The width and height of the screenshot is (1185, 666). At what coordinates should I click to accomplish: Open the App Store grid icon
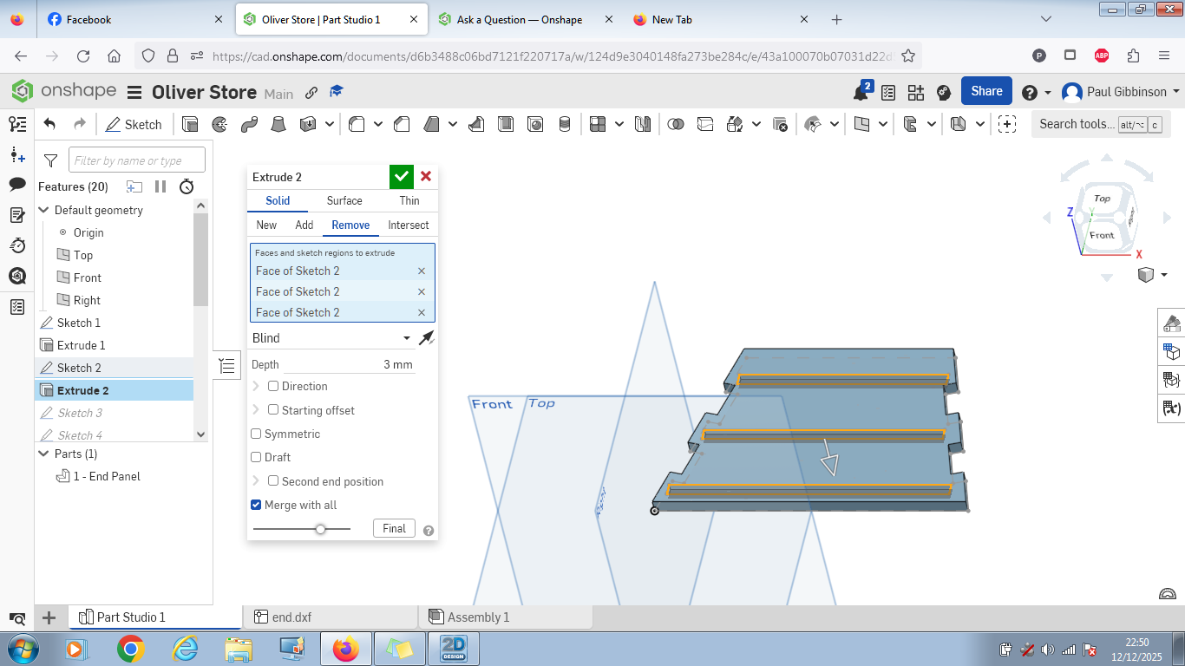[916, 92]
